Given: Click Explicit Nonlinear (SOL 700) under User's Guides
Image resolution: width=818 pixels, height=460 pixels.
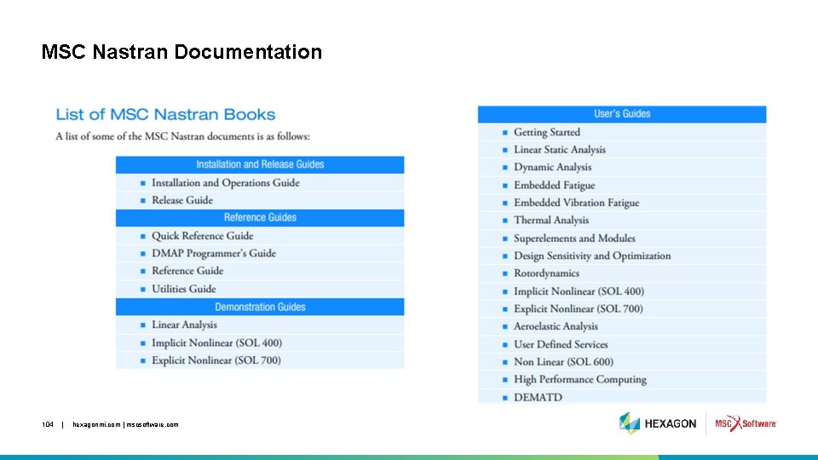Looking at the screenshot, I should pyautogui.click(x=578, y=308).
